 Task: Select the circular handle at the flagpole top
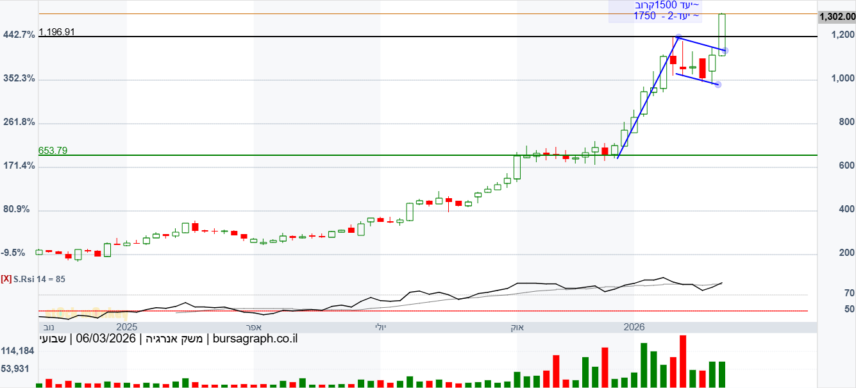(x=678, y=37)
